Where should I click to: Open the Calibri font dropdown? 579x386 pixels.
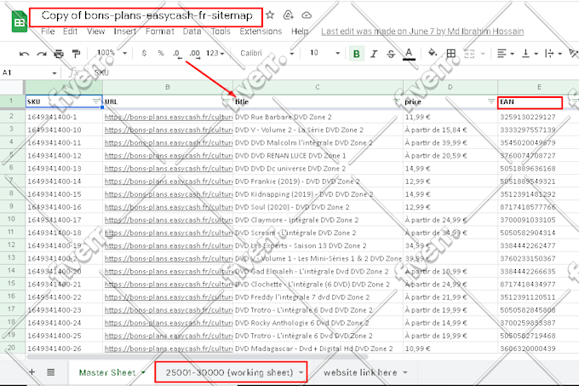[x=267, y=53]
